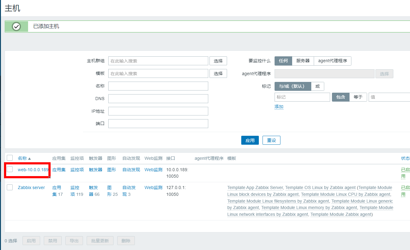The image size is (410, 250).
Task: Focus the 模板 search field
Action: coord(158,74)
